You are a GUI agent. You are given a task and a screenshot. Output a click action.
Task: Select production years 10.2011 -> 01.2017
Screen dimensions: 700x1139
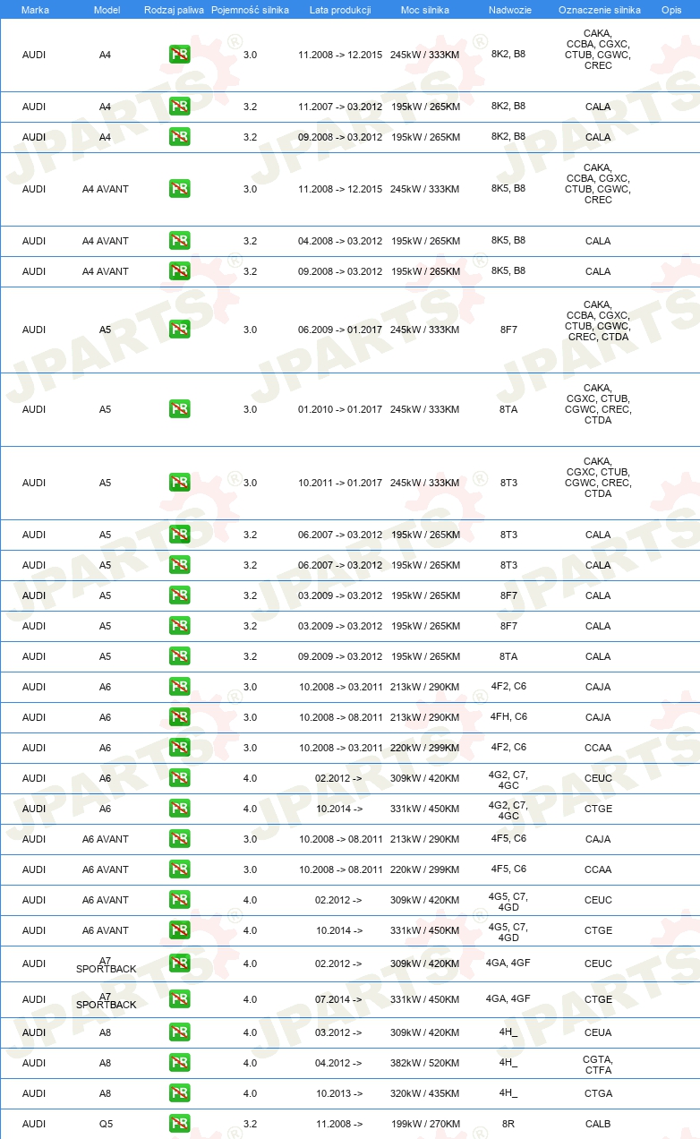[x=340, y=483]
